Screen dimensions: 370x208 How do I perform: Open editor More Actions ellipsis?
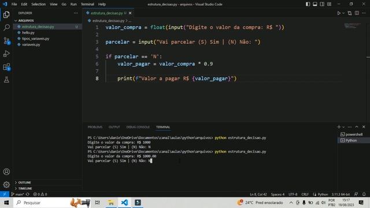tap(364, 13)
